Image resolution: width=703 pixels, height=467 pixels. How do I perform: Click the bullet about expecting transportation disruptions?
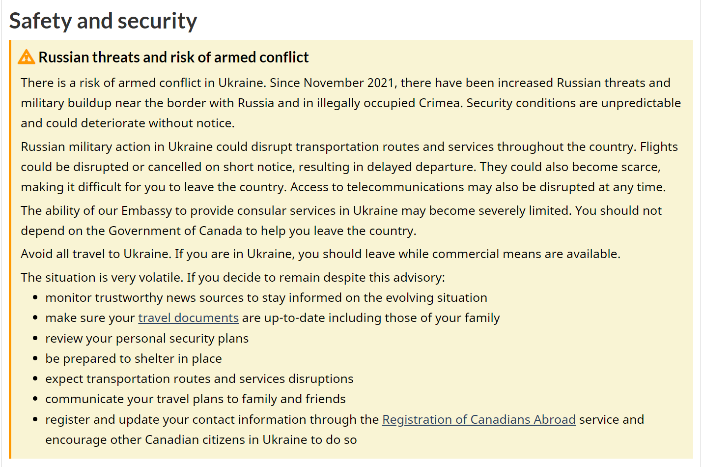[199, 379]
